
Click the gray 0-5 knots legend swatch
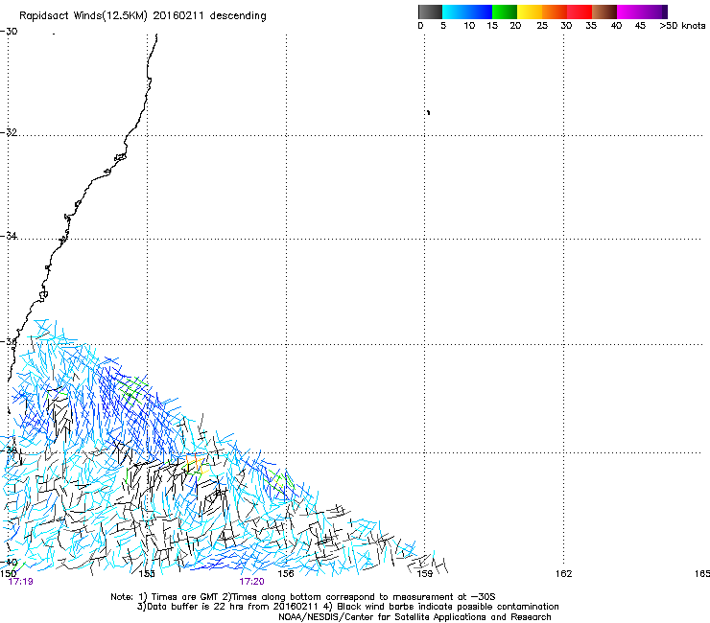(430, 12)
